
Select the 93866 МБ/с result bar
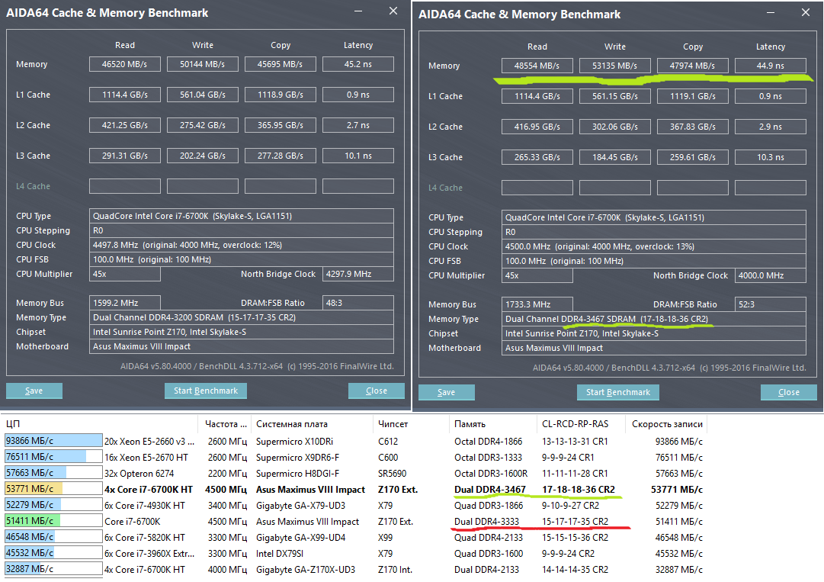[x=53, y=441]
